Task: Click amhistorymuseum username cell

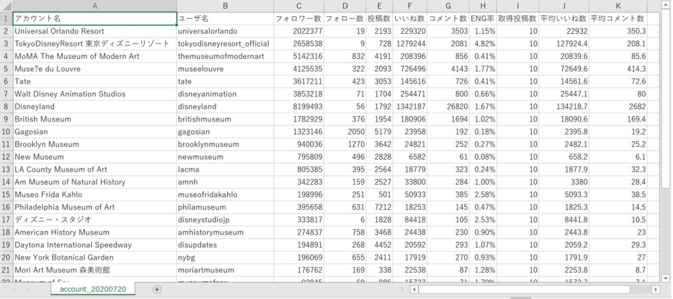Action: coord(225,232)
